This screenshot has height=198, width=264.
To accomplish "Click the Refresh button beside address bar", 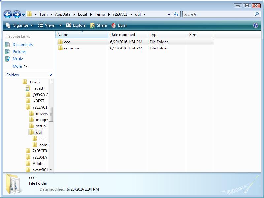I will [176, 14].
